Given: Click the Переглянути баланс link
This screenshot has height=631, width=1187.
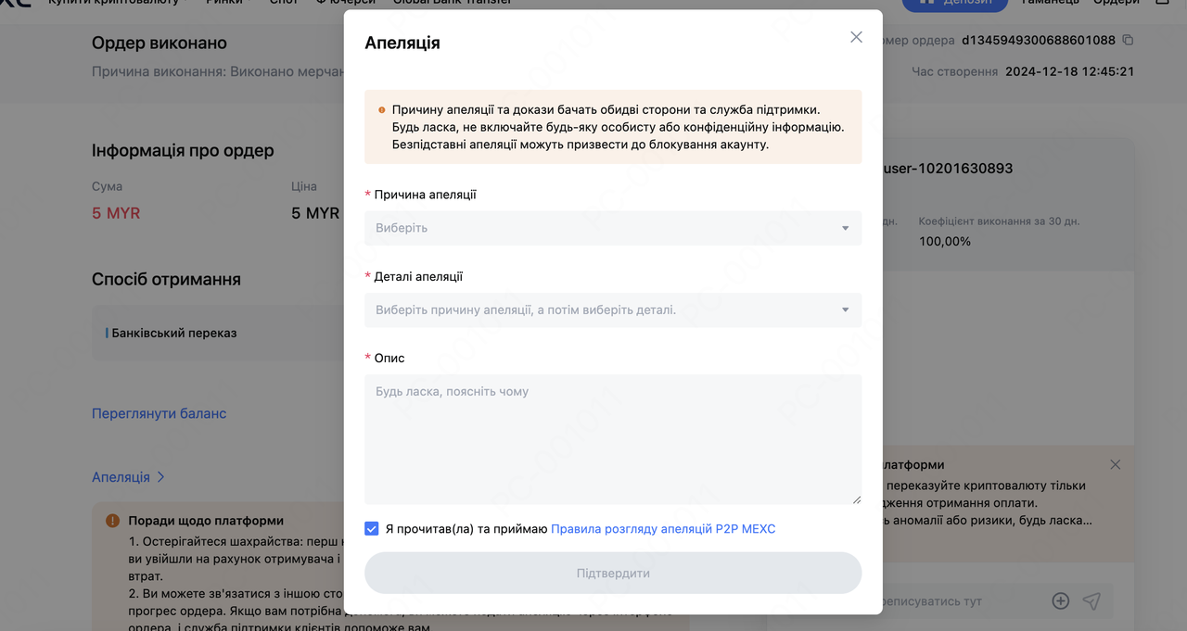Looking at the screenshot, I should [x=159, y=413].
